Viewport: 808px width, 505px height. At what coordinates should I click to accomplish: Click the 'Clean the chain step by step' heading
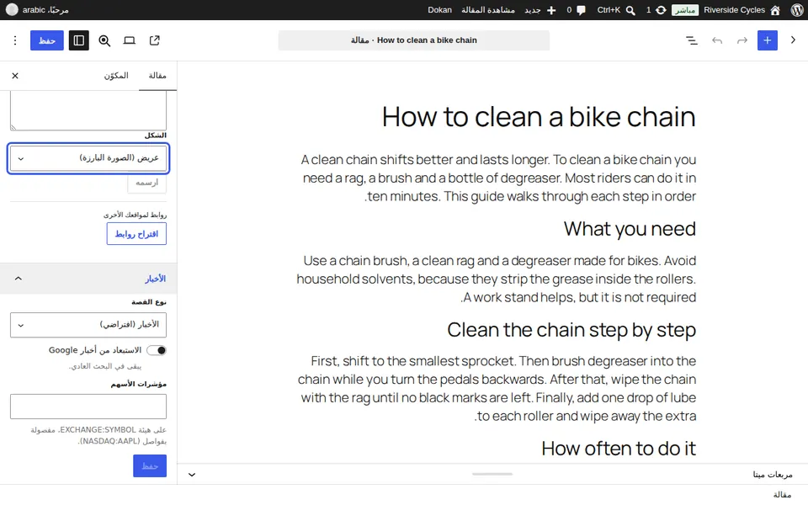[571, 330]
